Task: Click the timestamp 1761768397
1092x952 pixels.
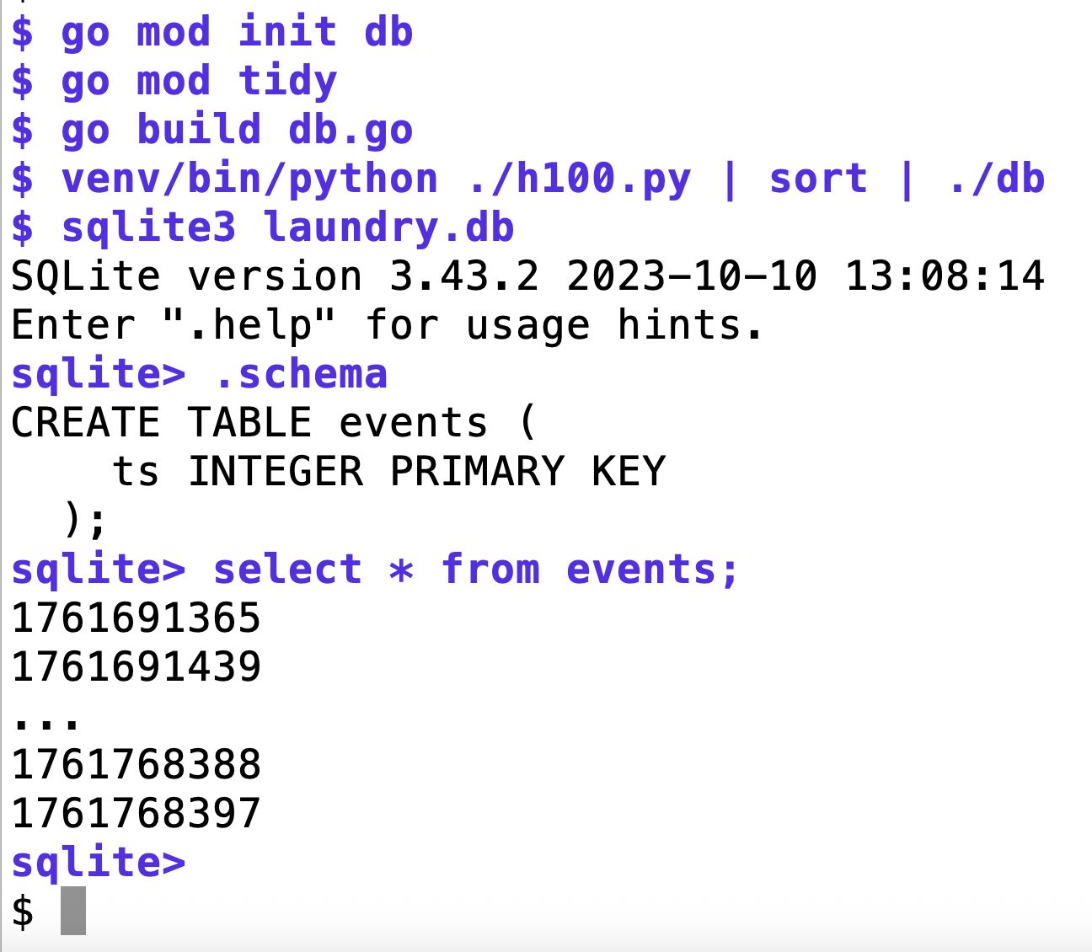Action: pos(136,814)
